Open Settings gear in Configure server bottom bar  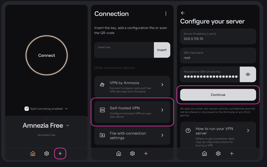point(218,154)
